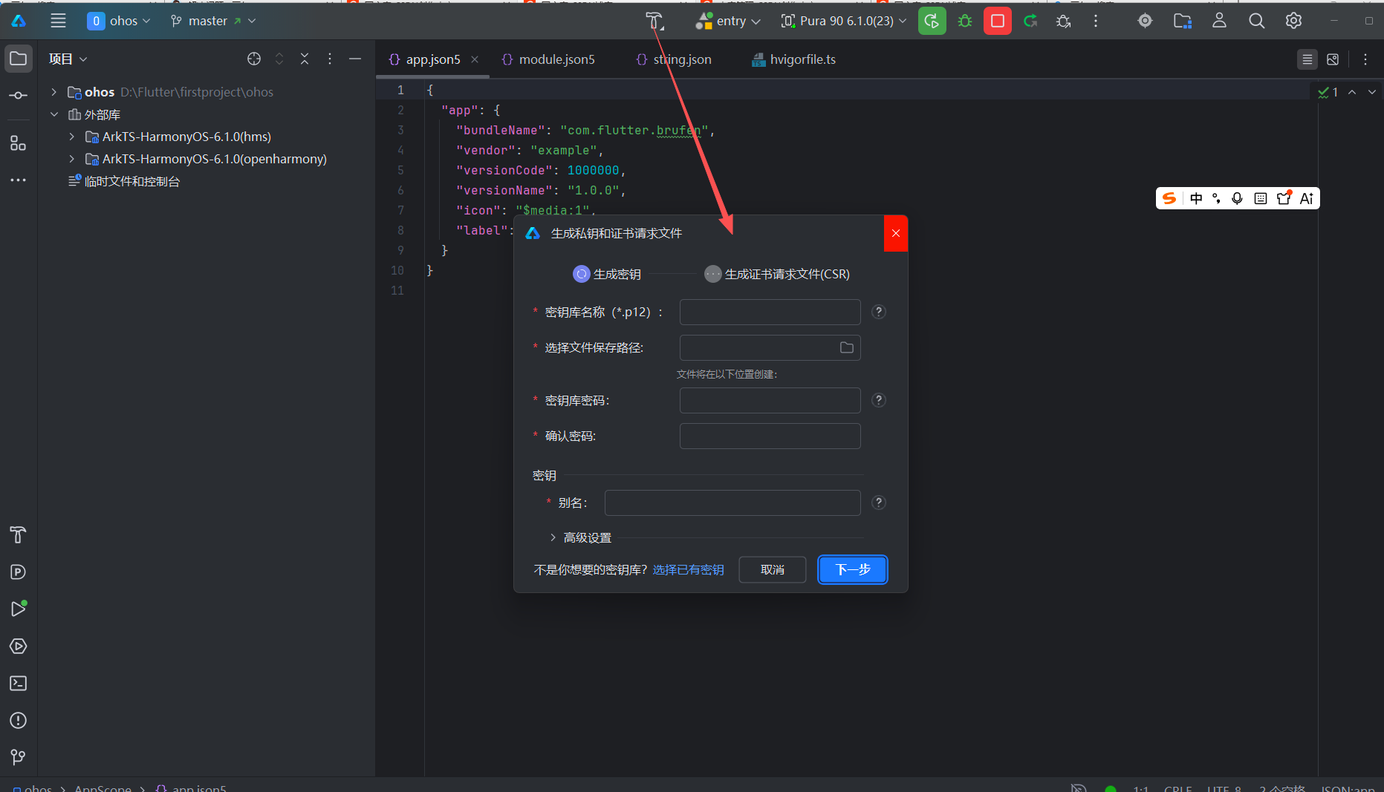Click the expand all icon in project panel
This screenshot has height=792, width=1384.
[279, 59]
